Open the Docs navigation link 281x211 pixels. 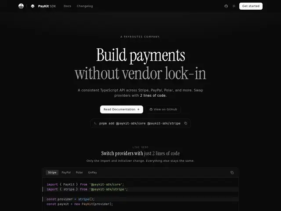point(67,6)
